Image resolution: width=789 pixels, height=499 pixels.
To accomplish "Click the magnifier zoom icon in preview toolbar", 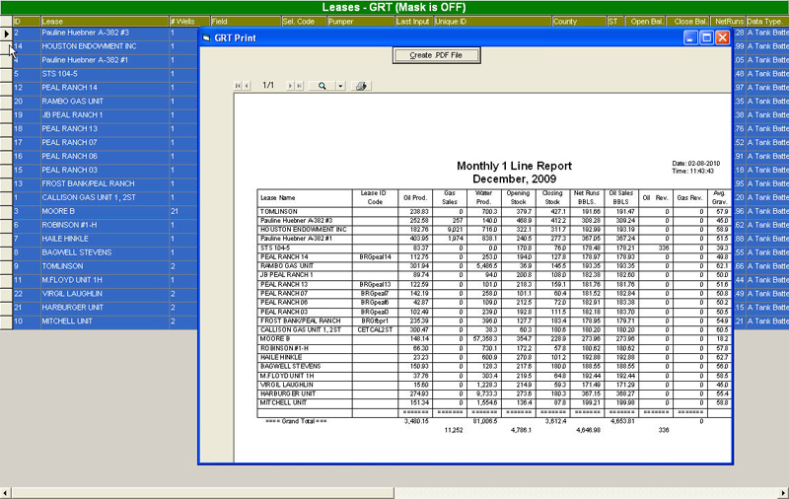I will pyautogui.click(x=323, y=86).
